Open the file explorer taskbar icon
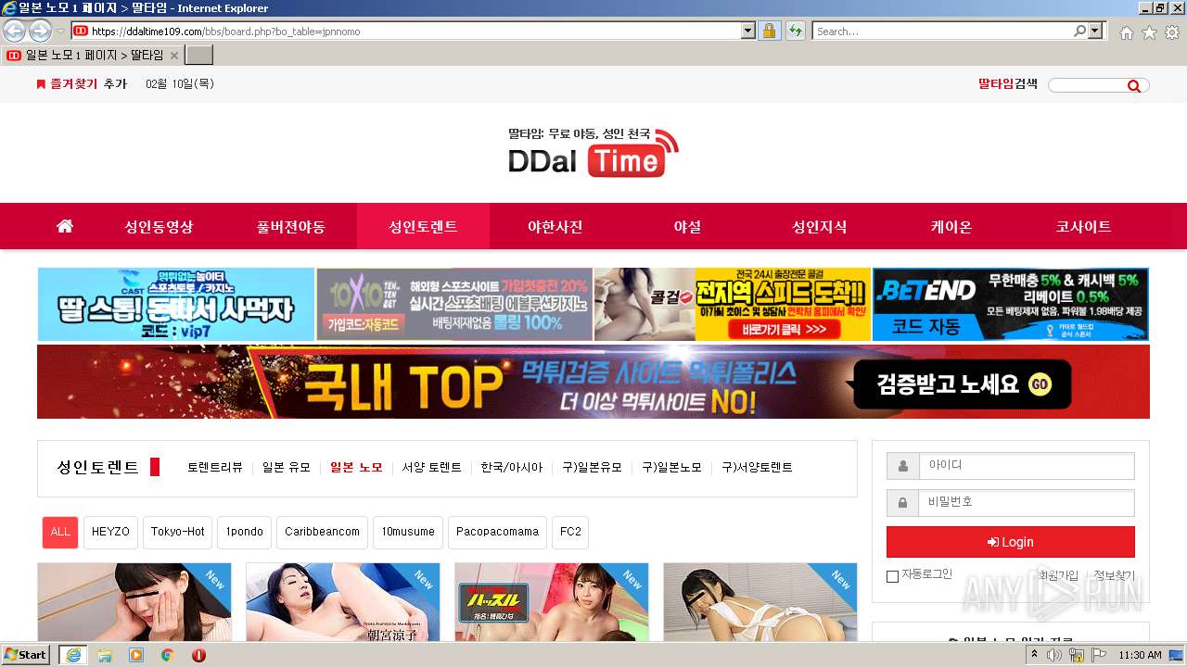The width and height of the screenshot is (1187, 667). tap(105, 655)
